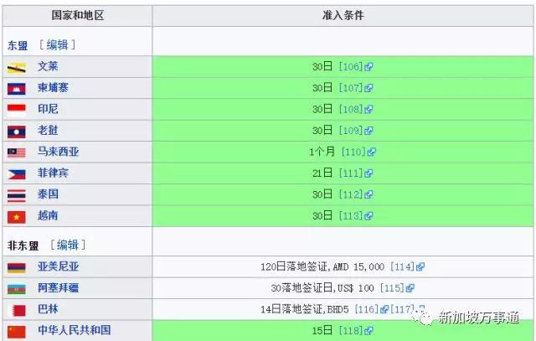The height and width of the screenshot is (341, 536).
Task: Select 120日落地签证 text for Armenia
Action: (x=294, y=266)
